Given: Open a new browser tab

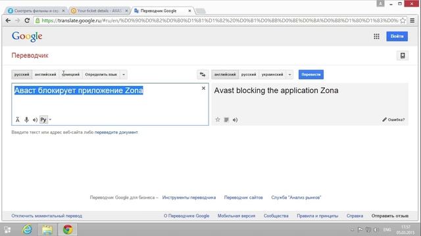Looking at the screenshot, I should [200, 11].
